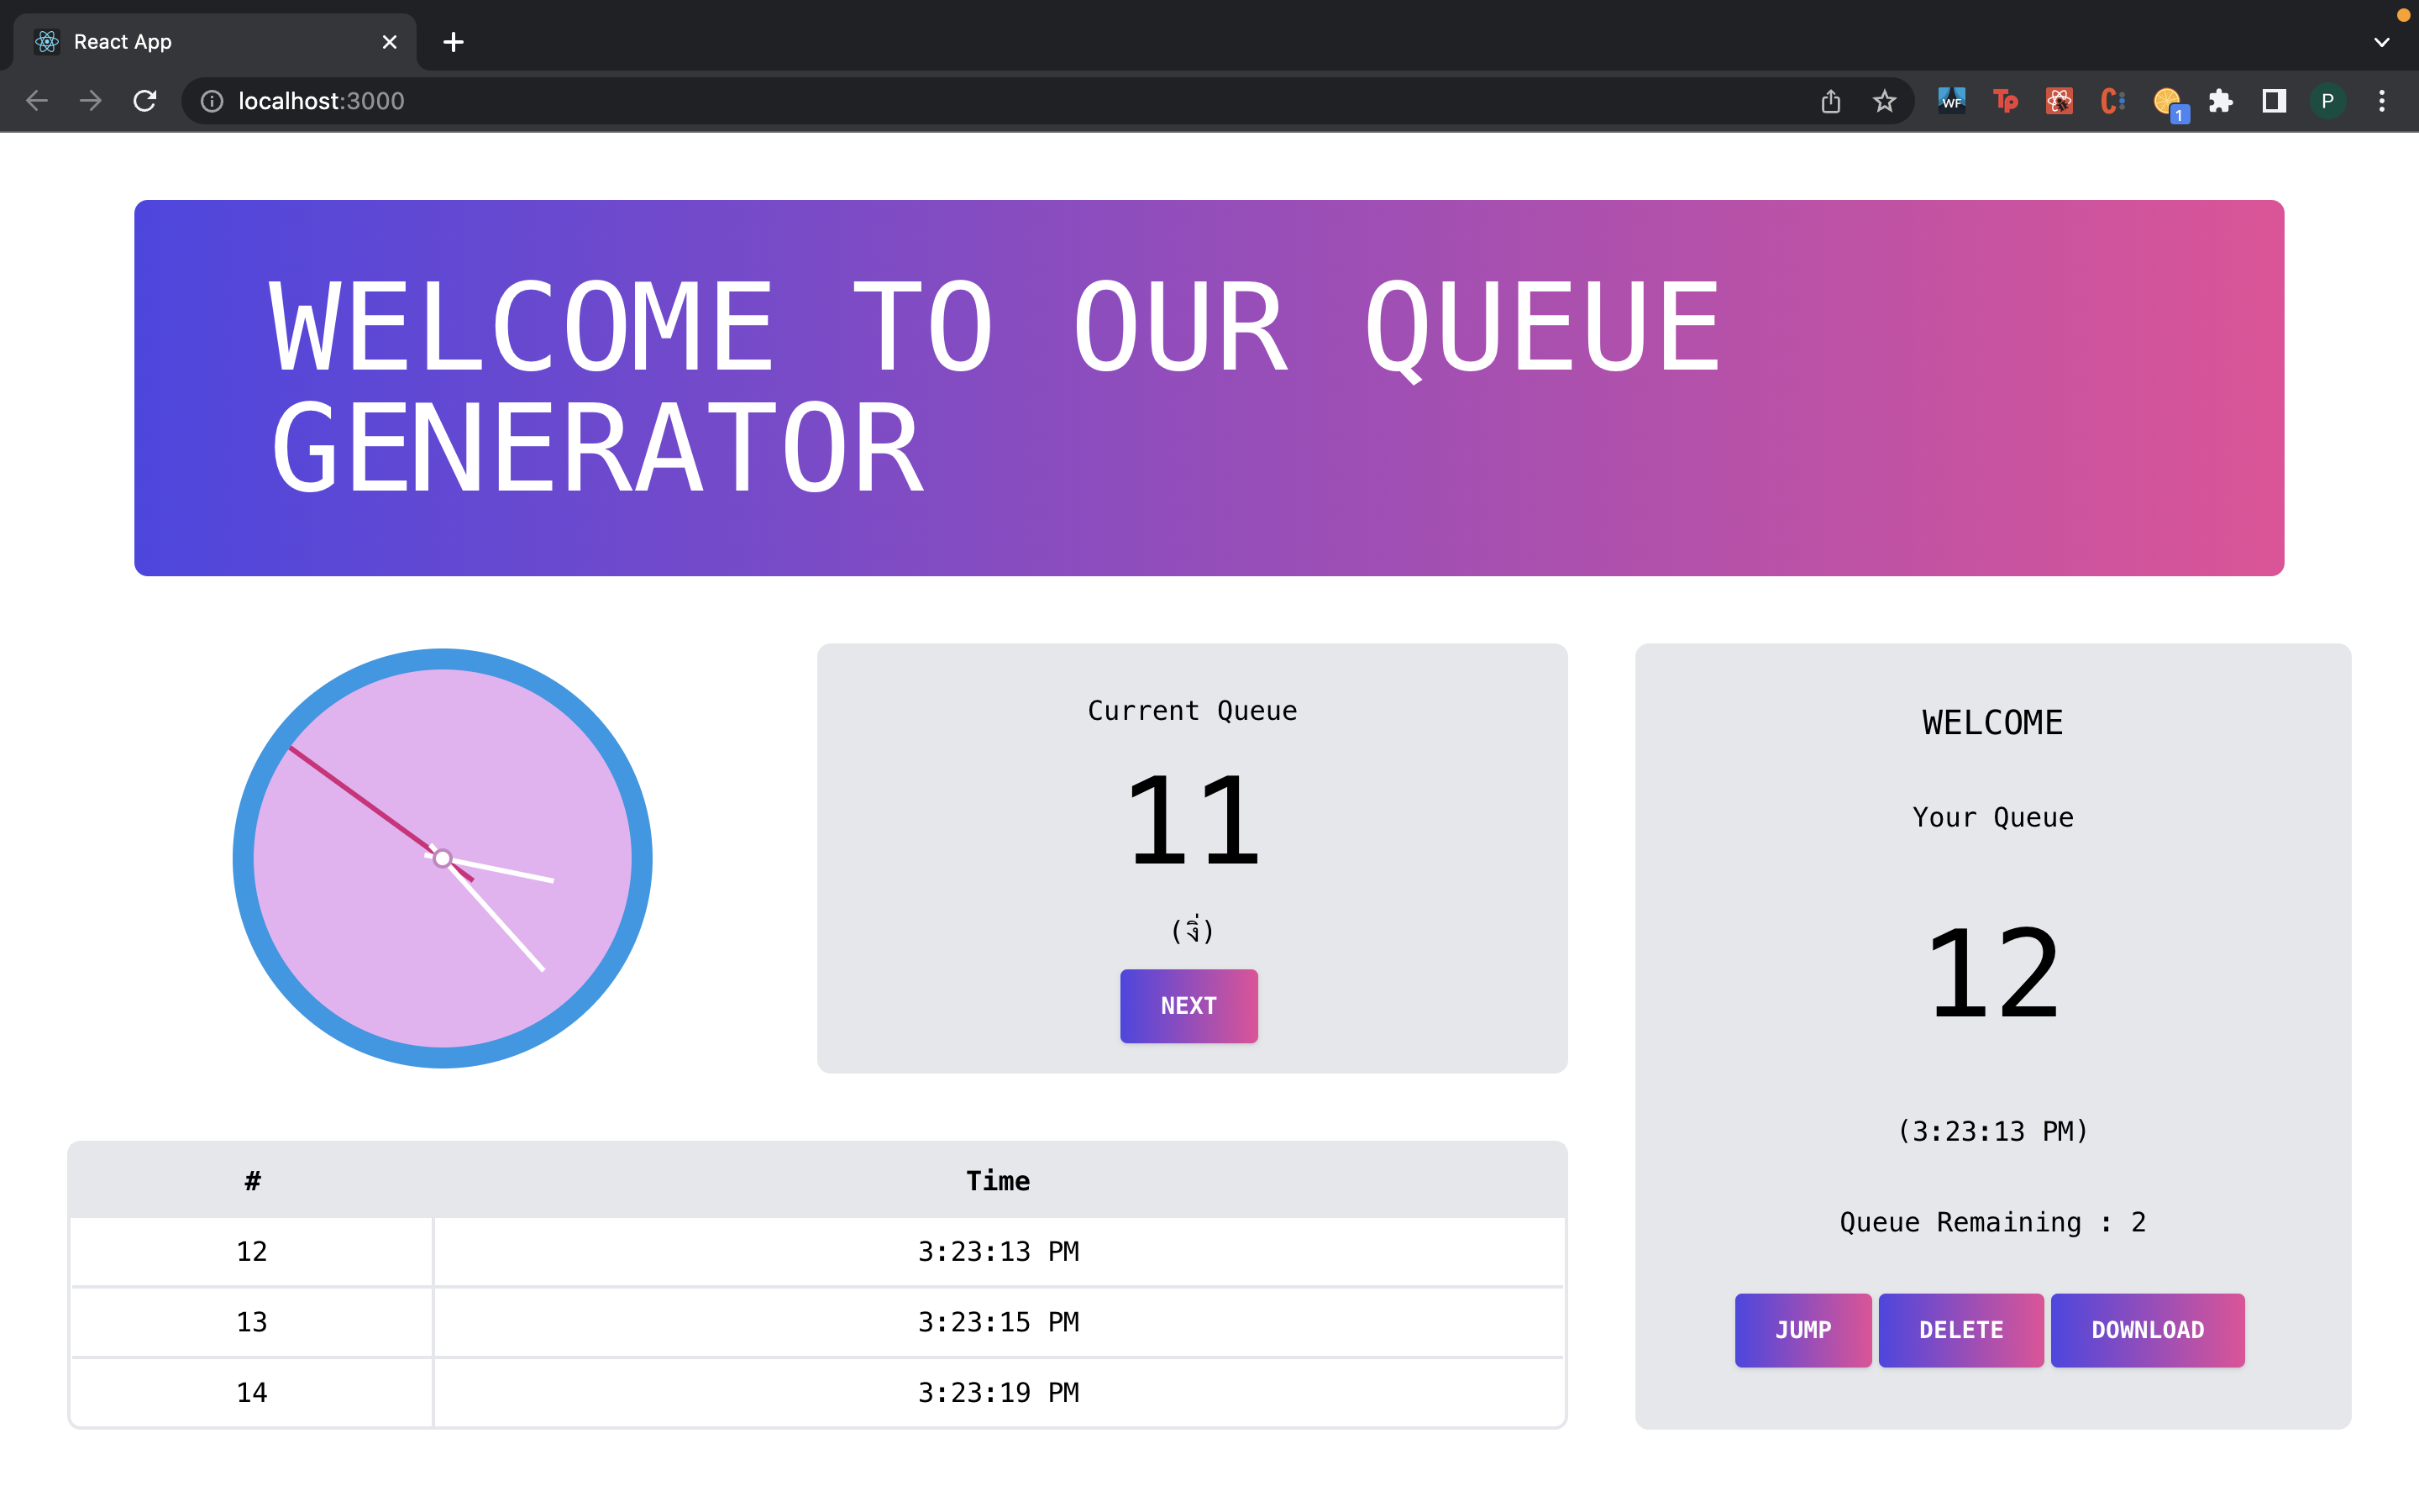2419x1512 pixels.
Task: Toggle the bookmark star for this page
Action: 1885,100
